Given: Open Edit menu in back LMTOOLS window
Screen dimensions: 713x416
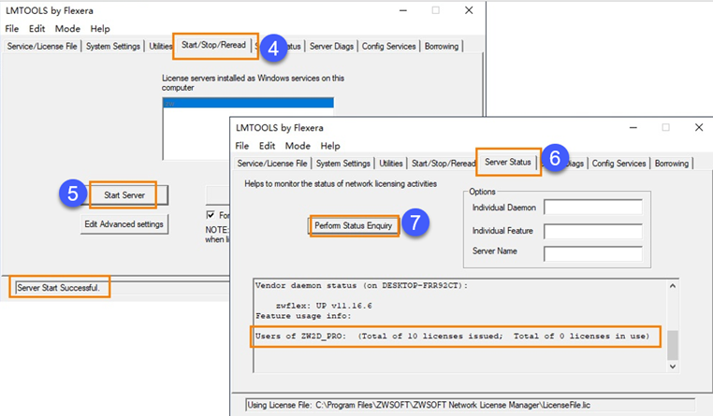Looking at the screenshot, I should (36, 29).
